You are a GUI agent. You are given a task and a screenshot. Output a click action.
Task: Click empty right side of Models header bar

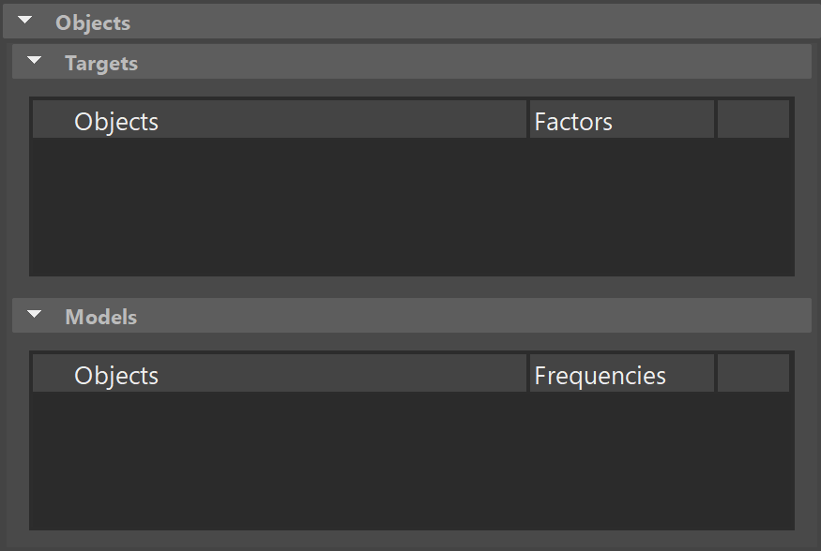click(471, 315)
